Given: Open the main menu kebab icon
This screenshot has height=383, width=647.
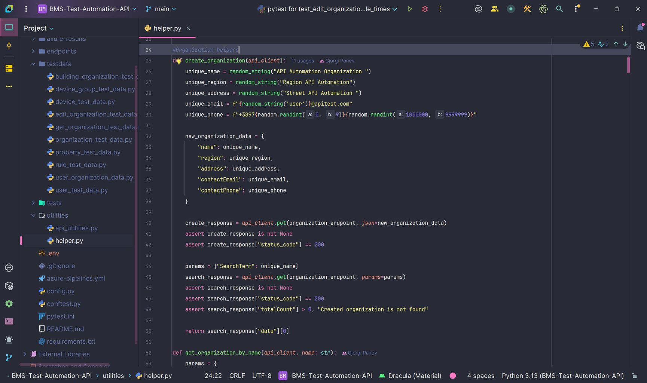Looking at the screenshot, I should 26,9.
